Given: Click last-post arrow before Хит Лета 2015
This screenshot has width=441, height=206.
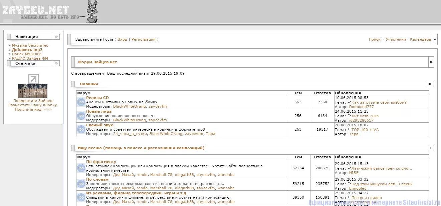Looking at the screenshot, I should click(349, 116).
